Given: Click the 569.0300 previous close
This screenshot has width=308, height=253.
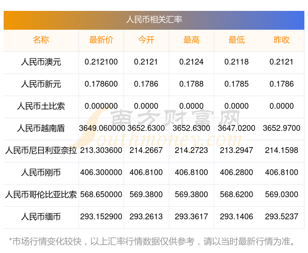Looking at the screenshot, I should pos(282,195).
